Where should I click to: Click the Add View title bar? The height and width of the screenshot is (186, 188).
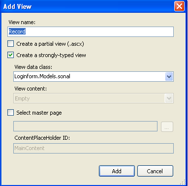tap(87, 6)
